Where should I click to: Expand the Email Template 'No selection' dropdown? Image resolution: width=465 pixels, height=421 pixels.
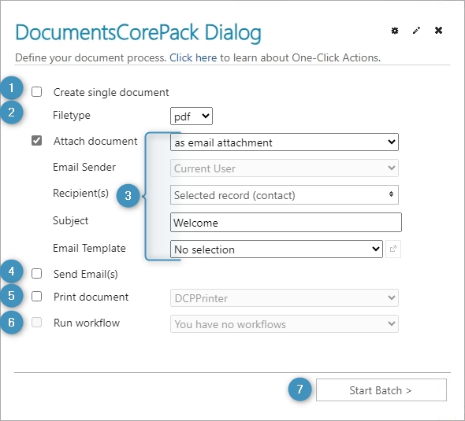click(x=277, y=249)
